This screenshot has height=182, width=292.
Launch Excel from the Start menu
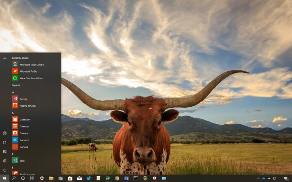22,161
